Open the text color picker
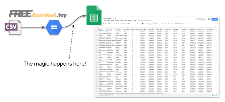225x102 pixels. [x=150, y=23]
